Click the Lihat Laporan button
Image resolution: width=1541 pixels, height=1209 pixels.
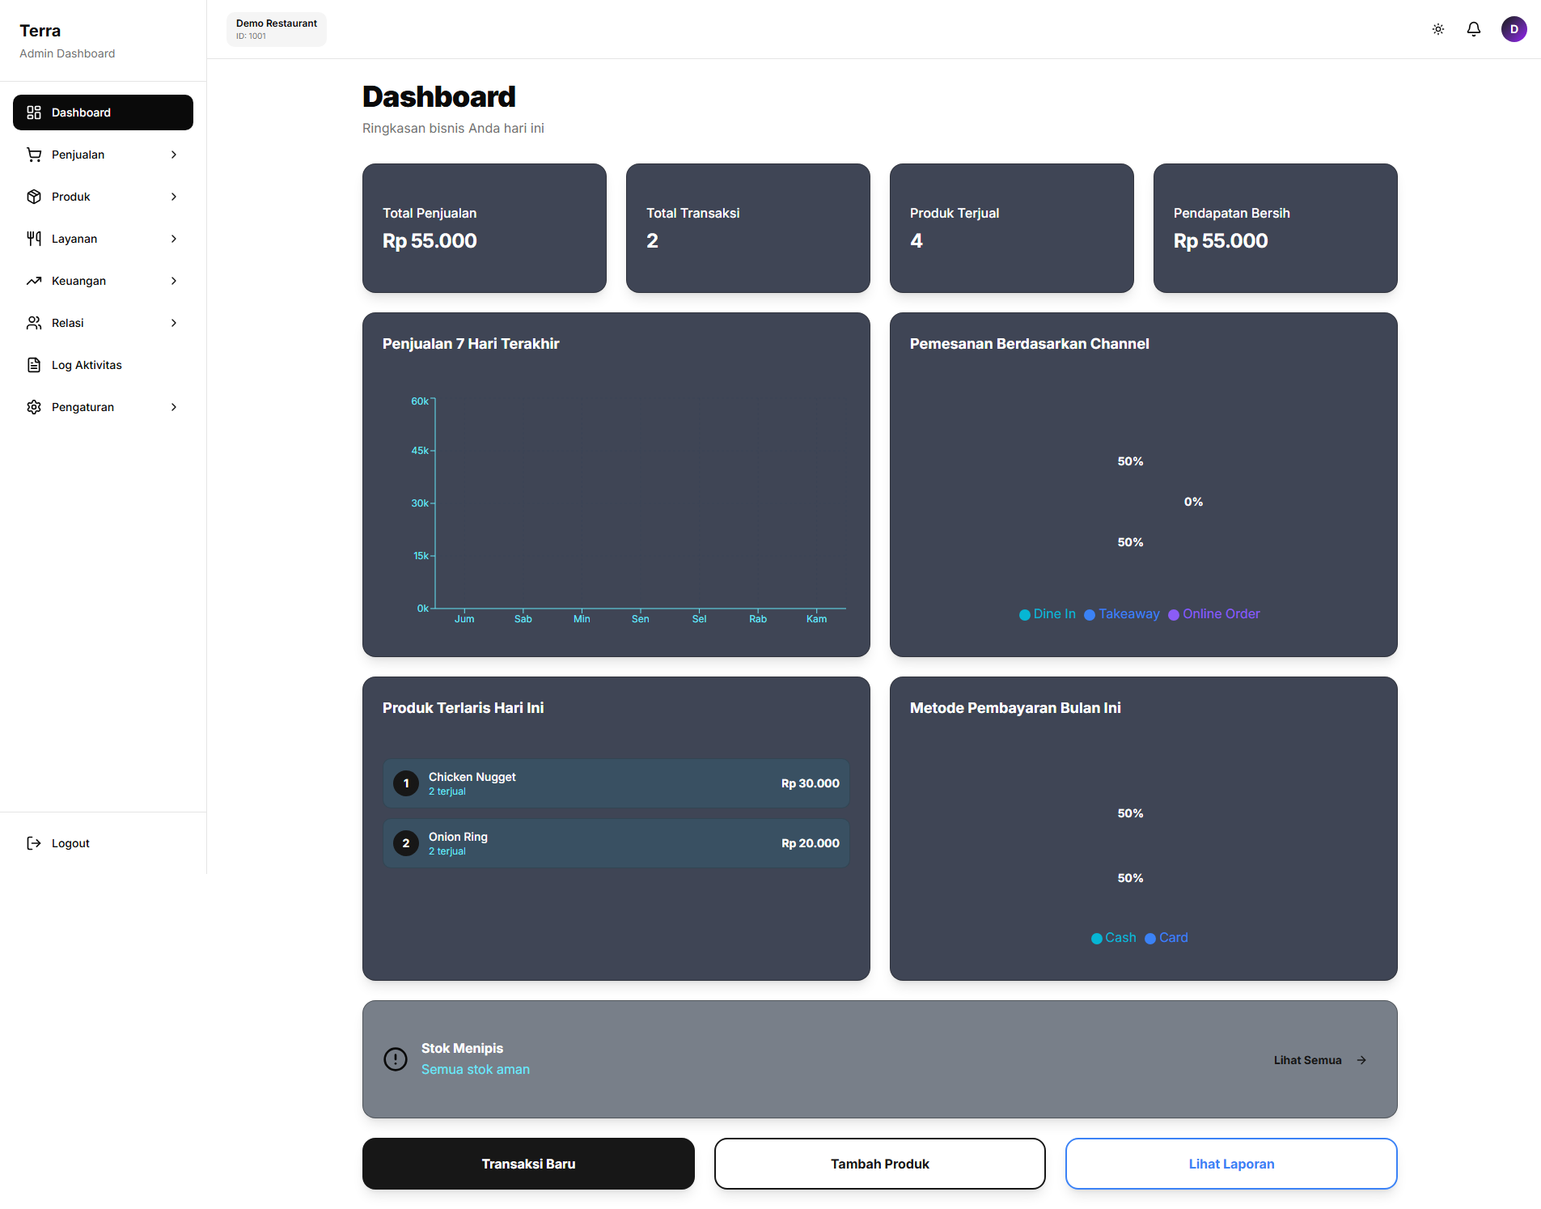coord(1230,1164)
